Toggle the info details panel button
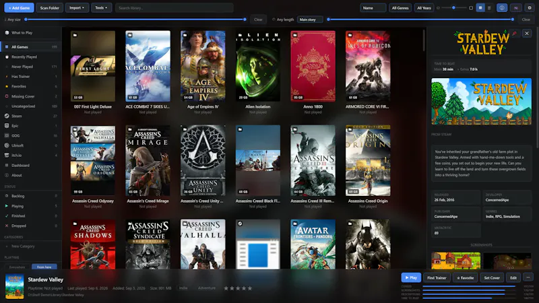The height and width of the screenshot is (303, 539). pyautogui.click(x=502, y=7)
